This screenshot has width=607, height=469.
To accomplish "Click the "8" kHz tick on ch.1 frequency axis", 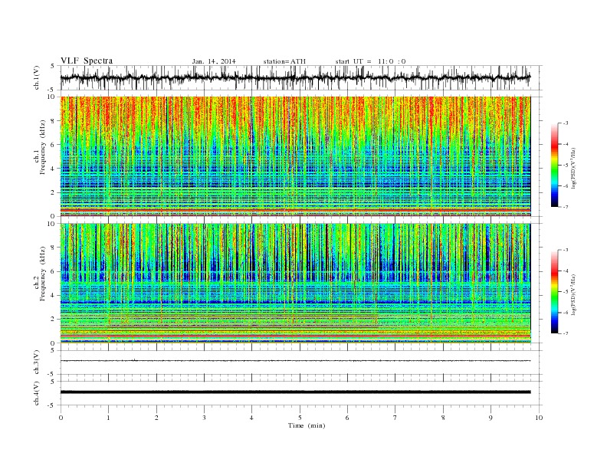I will coord(53,121).
